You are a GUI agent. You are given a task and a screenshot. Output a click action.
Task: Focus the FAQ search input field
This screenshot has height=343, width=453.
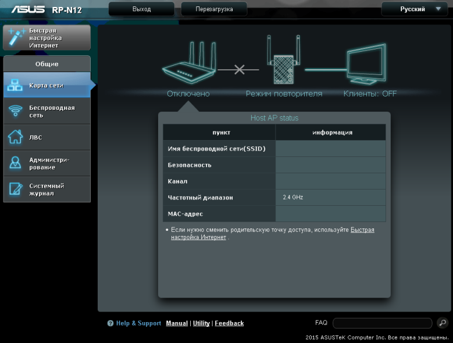[382, 323]
